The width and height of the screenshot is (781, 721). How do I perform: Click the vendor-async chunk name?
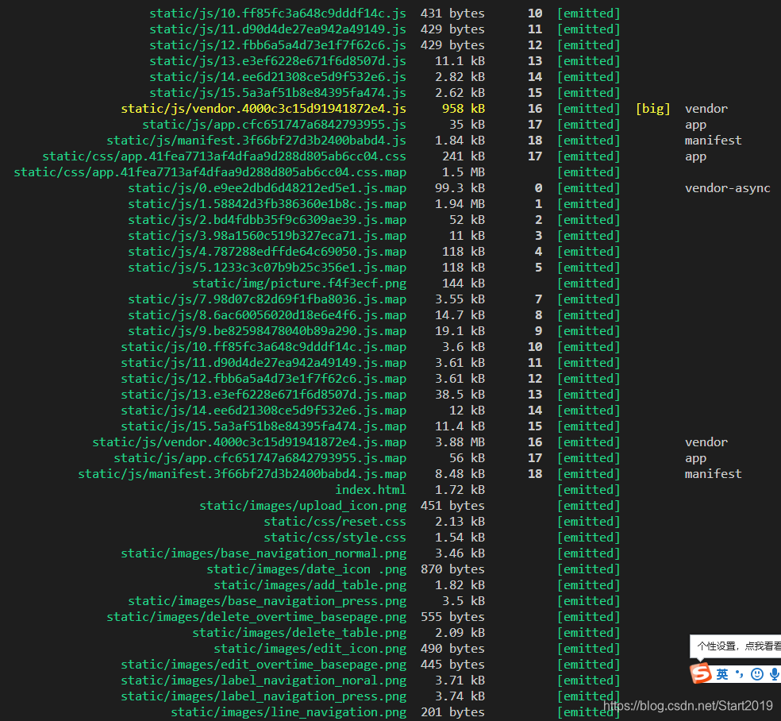tap(728, 188)
